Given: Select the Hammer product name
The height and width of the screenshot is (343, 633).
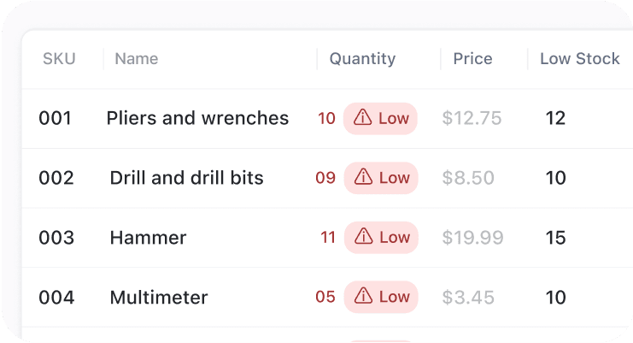Looking at the screenshot, I should pos(148,238).
